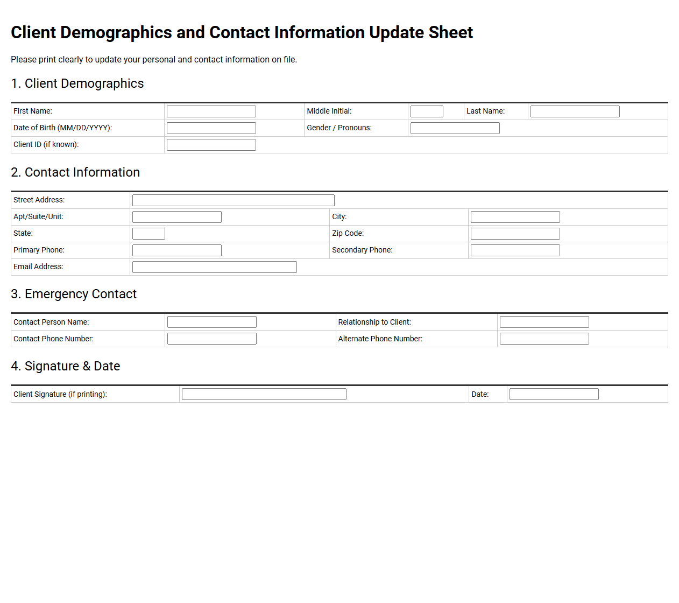The image size is (679, 603).
Task: Click the 'Zip Code:' label
Action: pos(348,233)
